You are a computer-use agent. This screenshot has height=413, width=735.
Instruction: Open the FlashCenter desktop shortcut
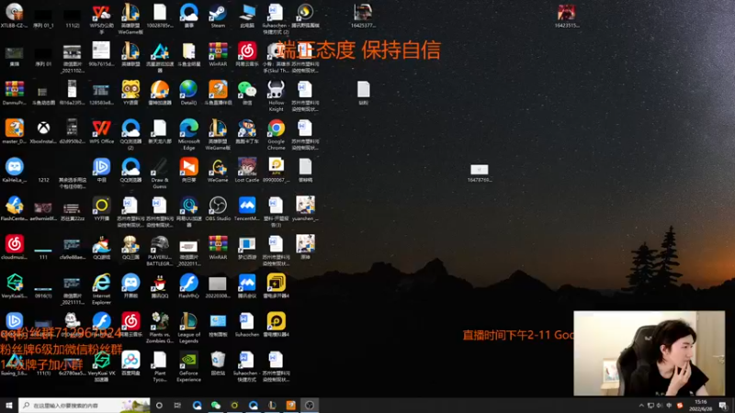pos(15,209)
